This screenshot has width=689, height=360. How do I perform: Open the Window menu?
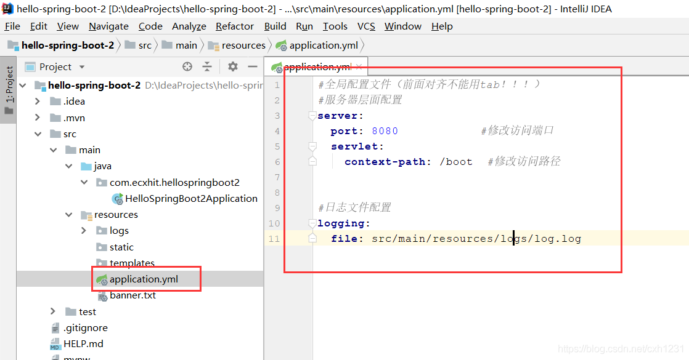tap(402, 26)
